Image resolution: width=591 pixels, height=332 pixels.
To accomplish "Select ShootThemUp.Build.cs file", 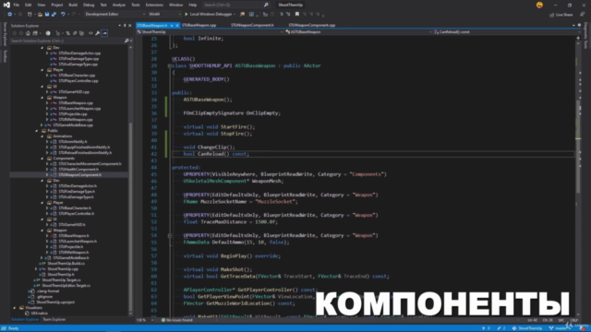I will [66, 264].
